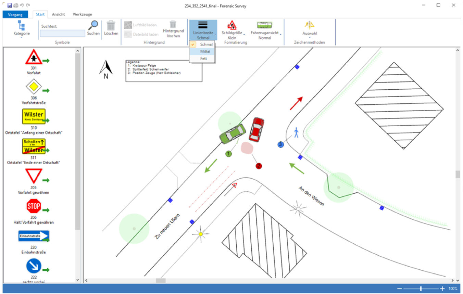463x294 pixels.
Task: Select the Stop sign 206 symbol
Action: coord(34,206)
